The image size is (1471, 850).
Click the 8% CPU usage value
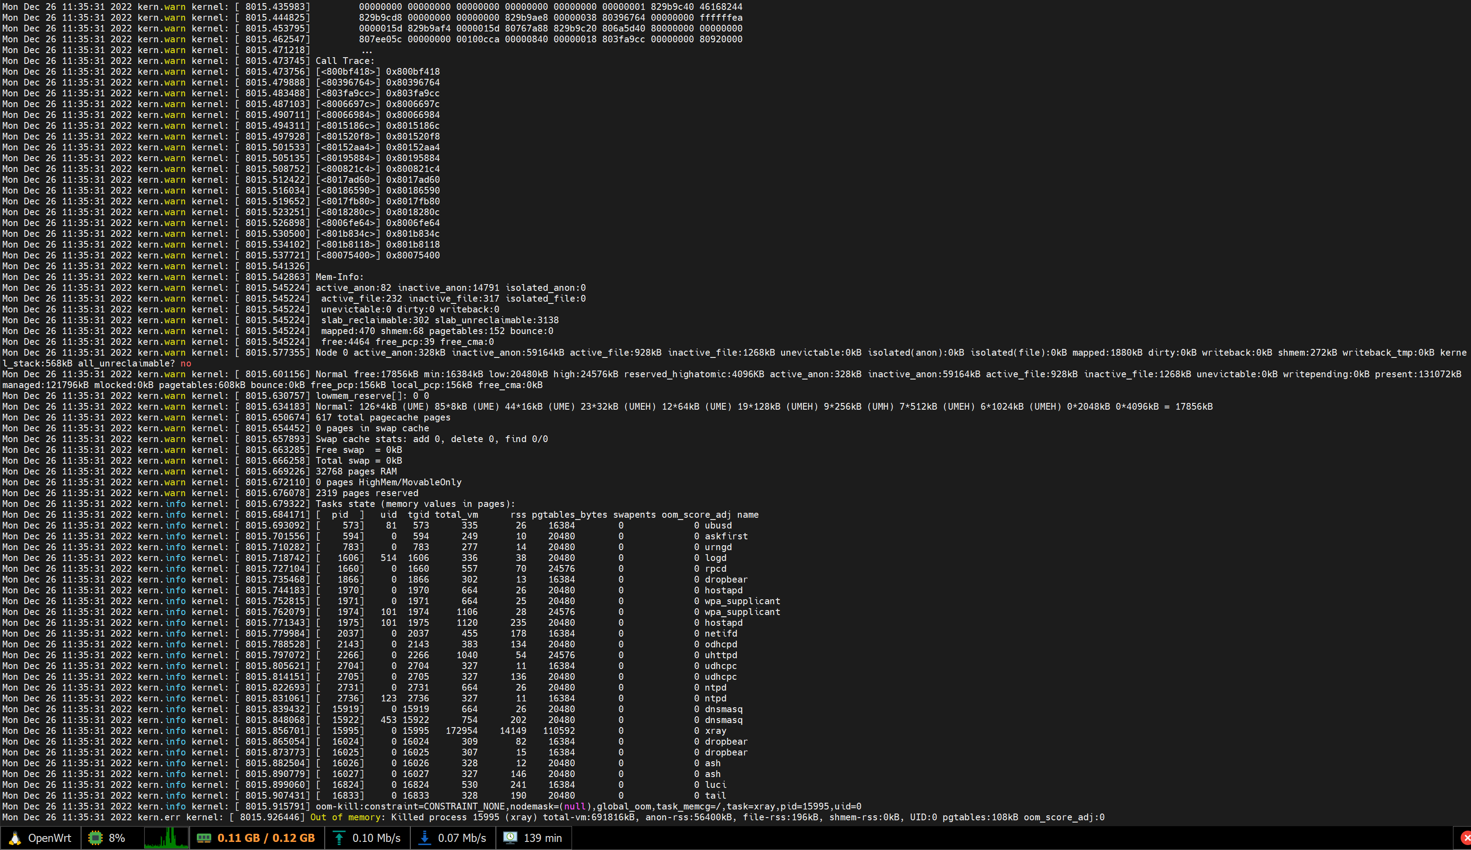(117, 838)
